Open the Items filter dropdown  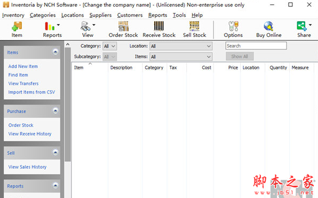click(181, 57)
